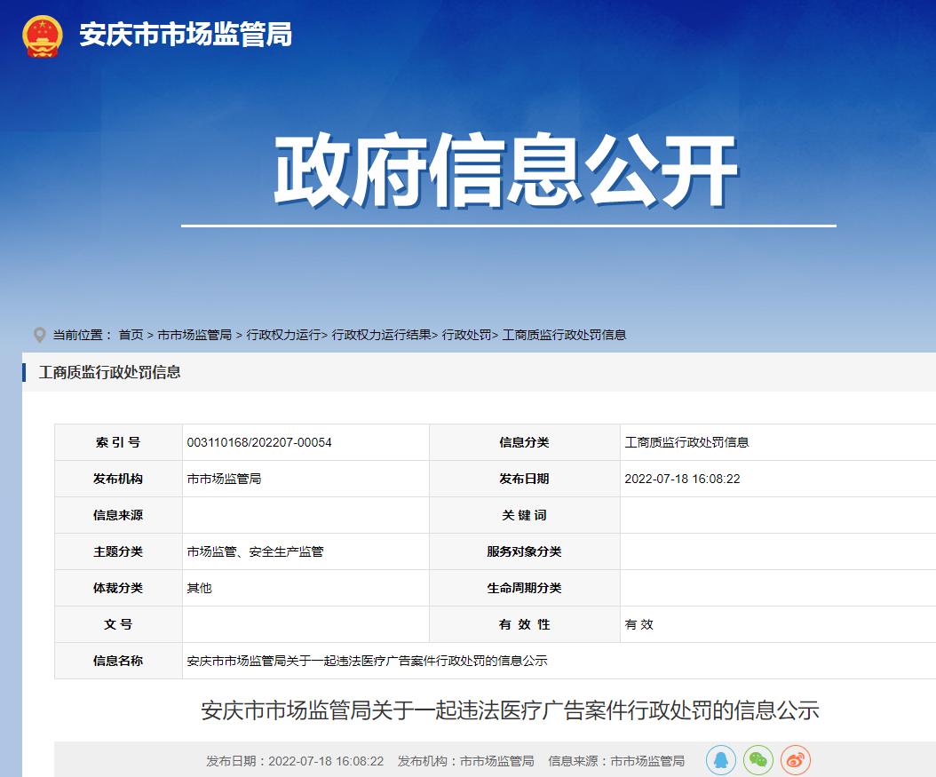
Task: Go to 行政权力运行 breadcrumb
Action: tap(283, 335)
